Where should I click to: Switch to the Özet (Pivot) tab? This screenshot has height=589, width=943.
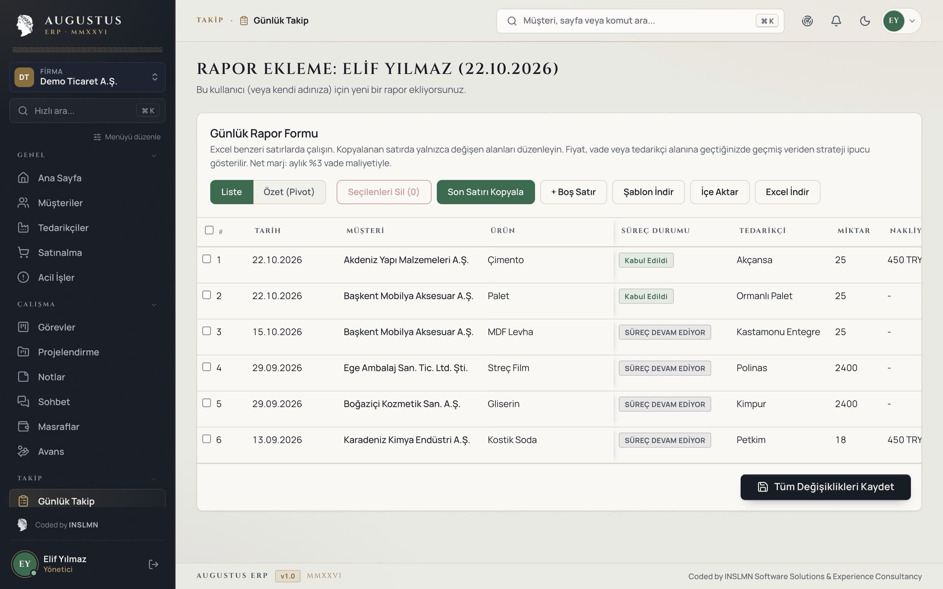coord(289,192)
